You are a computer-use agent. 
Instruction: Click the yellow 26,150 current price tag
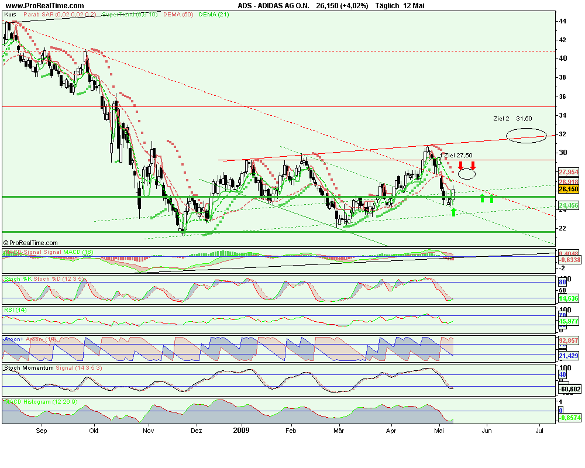567,190
